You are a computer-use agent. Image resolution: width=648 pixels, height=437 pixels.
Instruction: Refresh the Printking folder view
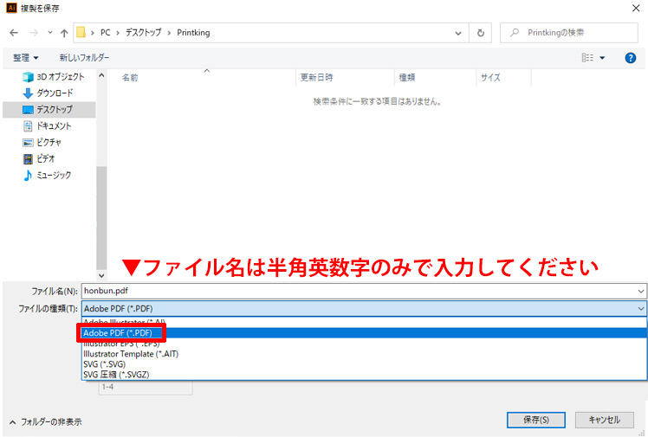pyautogui.click(x=480, y=33)
